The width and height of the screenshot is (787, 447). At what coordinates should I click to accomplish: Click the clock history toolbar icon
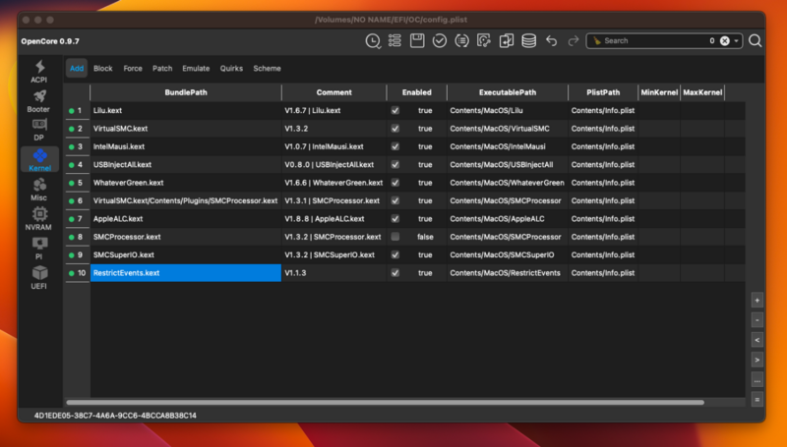tap(373, 41)
